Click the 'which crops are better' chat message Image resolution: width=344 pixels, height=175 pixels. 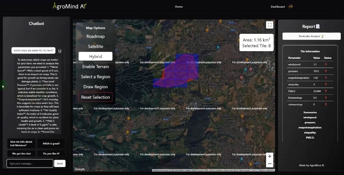[x=33, y=51]
